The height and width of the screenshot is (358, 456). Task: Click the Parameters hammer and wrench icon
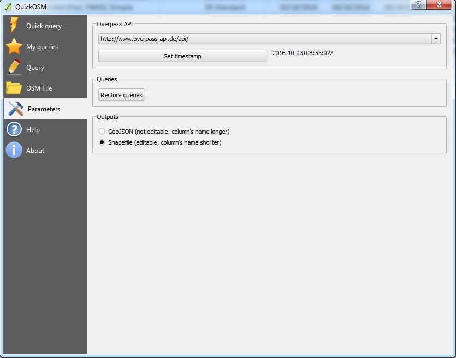pyautogui.click(x=16, y=109)
